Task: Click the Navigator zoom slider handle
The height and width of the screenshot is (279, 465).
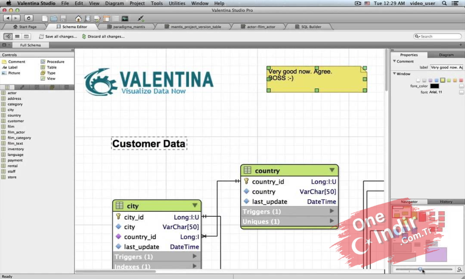Action: point(420,269)
